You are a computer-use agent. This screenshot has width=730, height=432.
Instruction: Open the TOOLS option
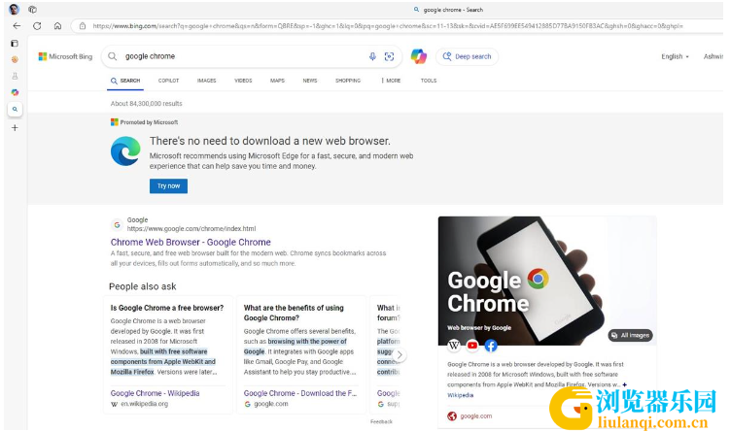click(429, 81)
